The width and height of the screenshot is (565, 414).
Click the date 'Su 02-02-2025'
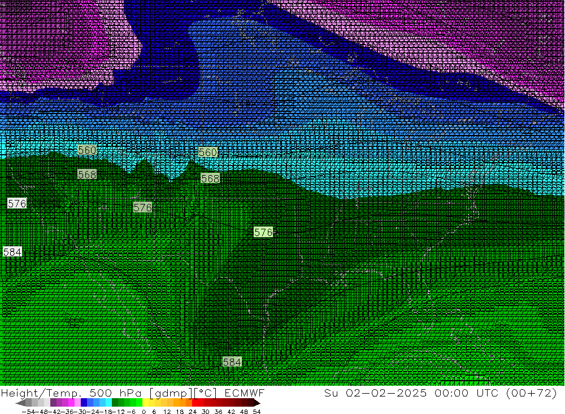point(375,393)
